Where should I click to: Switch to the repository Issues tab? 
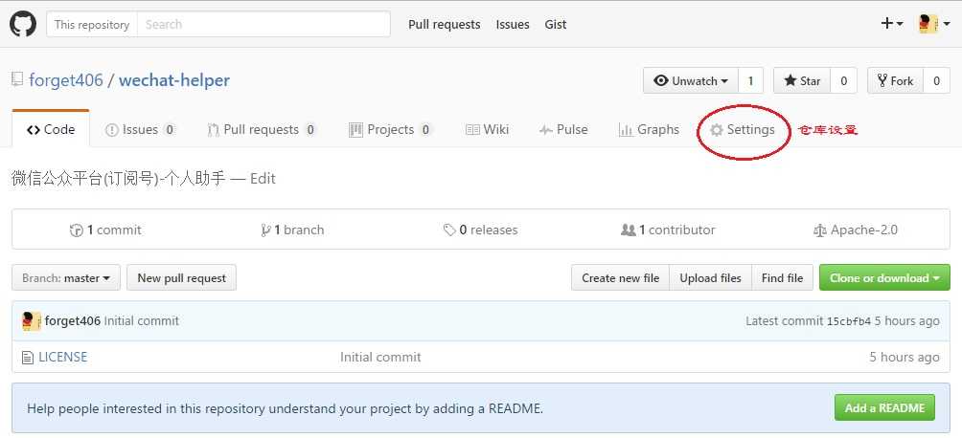click(x=141, y=130)
